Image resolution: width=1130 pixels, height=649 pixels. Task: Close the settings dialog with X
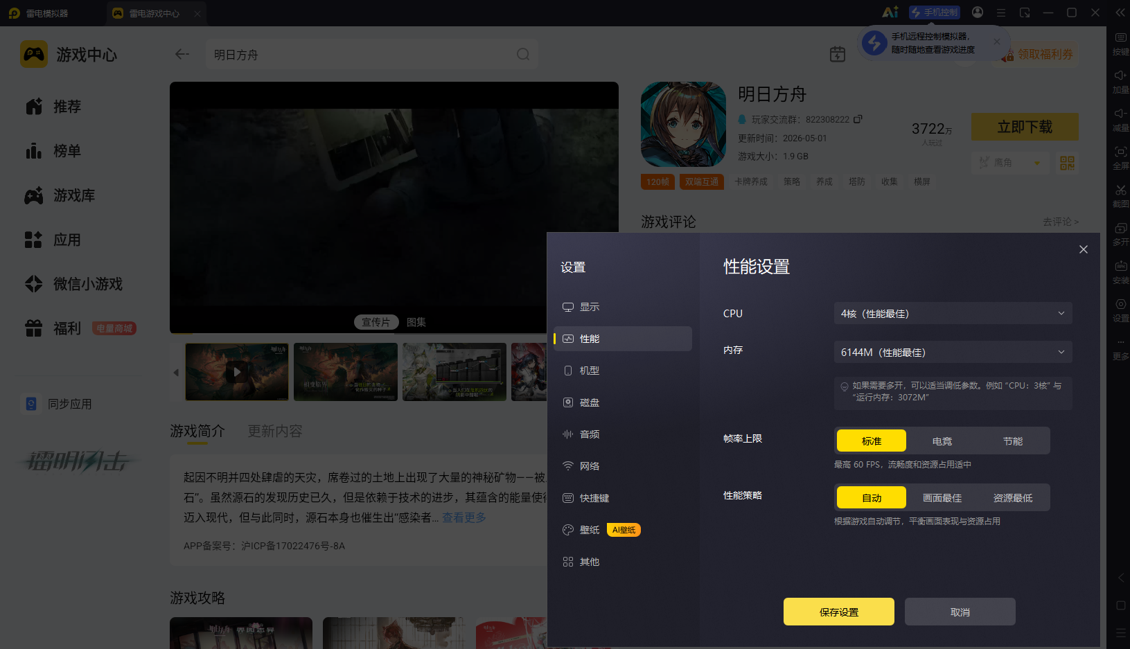pos(1084,249)
